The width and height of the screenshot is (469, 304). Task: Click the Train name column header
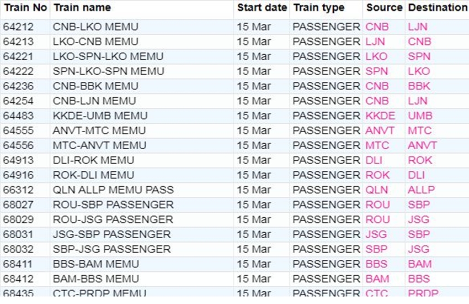click(82, 8)
